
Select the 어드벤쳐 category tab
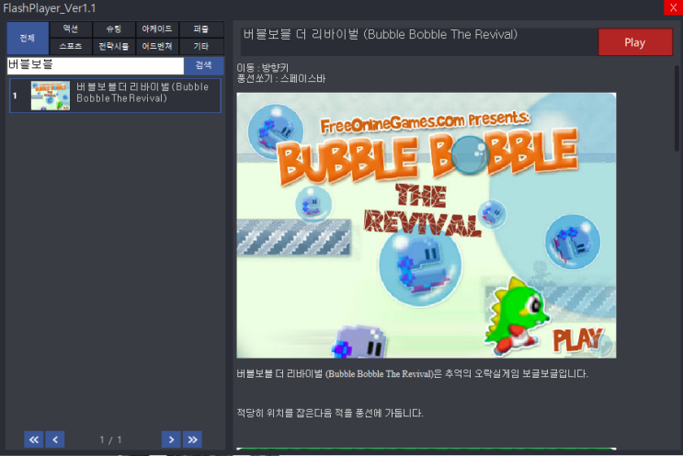[x=157, y=46]
